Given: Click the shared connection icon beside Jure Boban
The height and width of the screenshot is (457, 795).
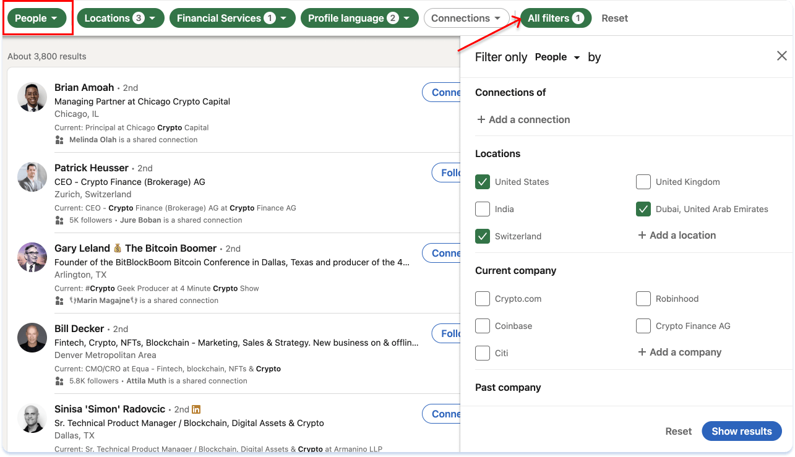Looking at the screenshot, I should 59,220.
